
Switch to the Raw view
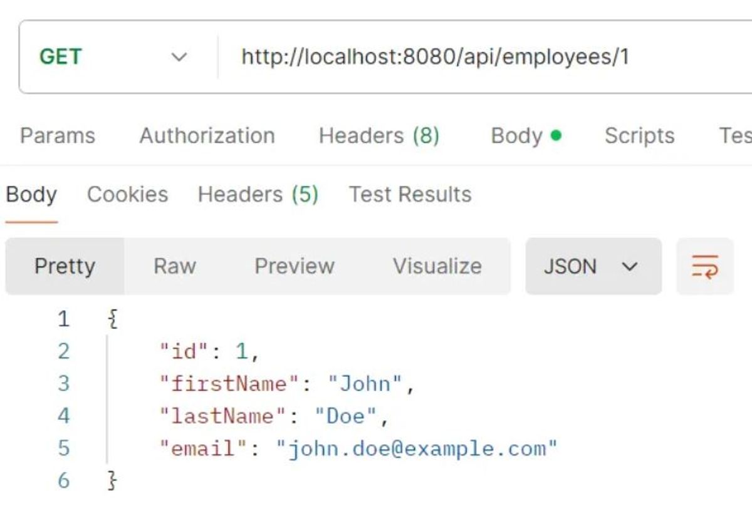(x=174, y=267)
